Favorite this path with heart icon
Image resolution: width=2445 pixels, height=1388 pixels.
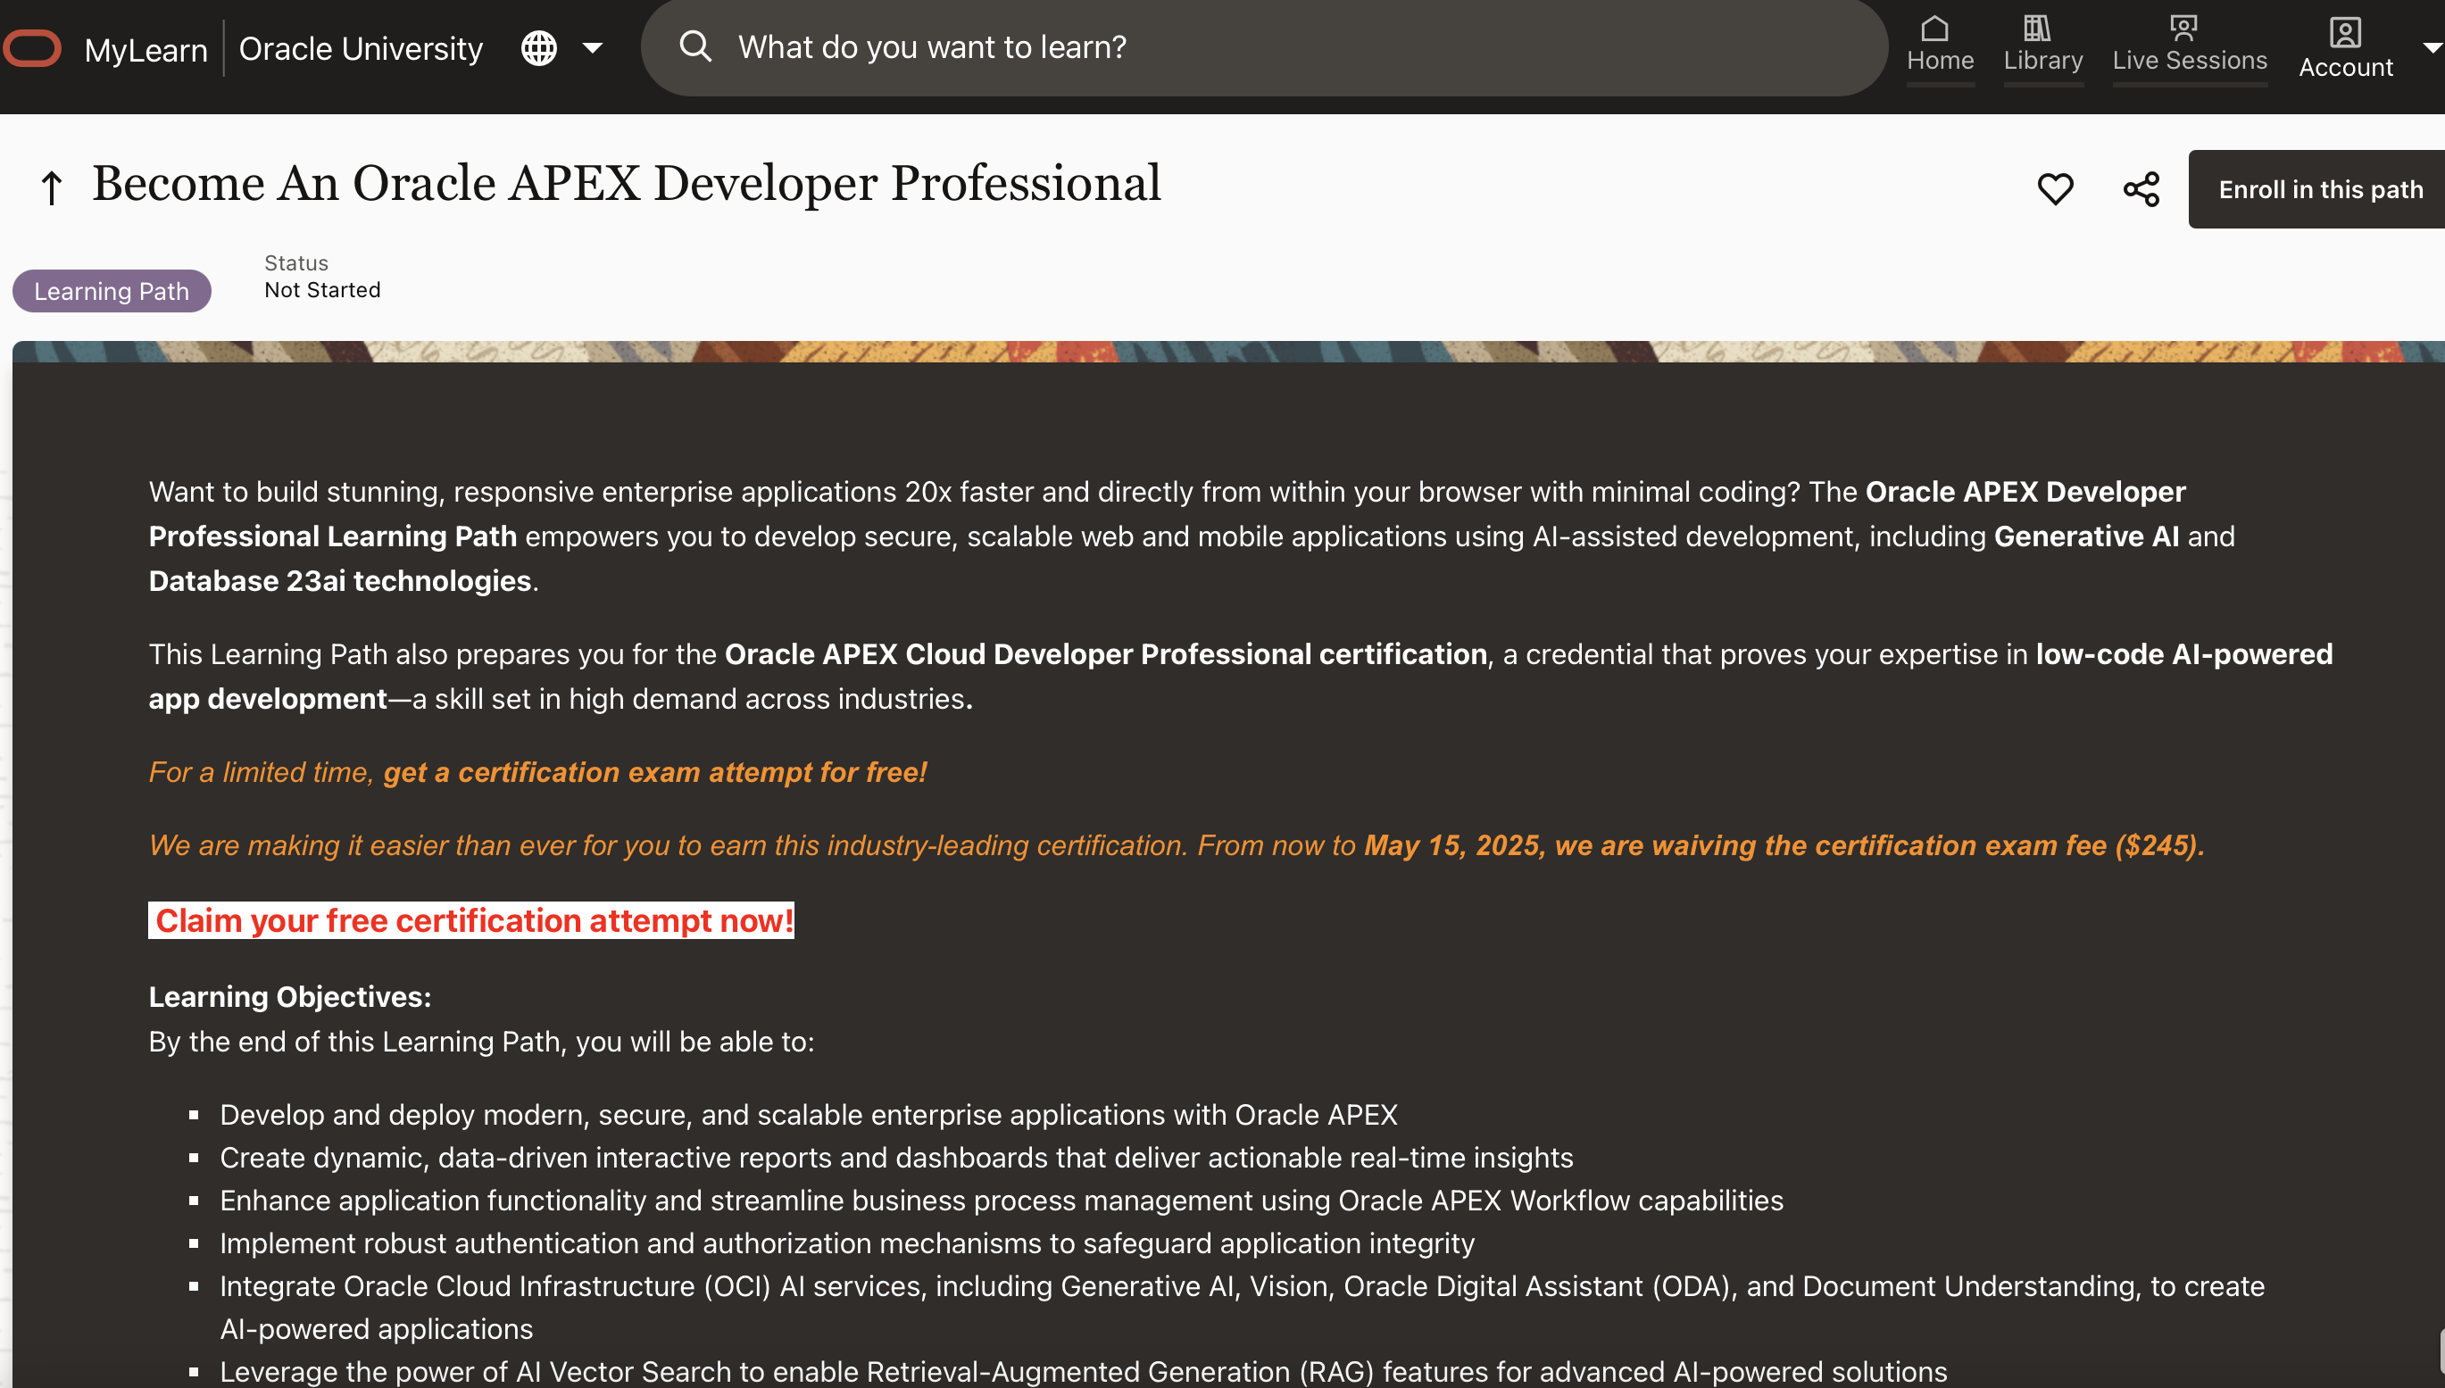coord(2054,188)
